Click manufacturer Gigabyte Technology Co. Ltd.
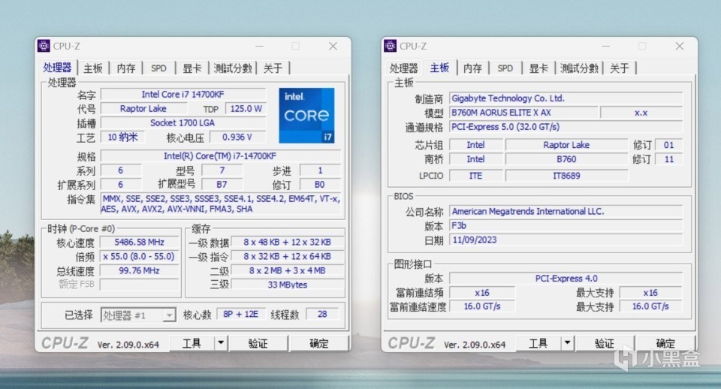The image size is (721, 389). tap(566, 98)
